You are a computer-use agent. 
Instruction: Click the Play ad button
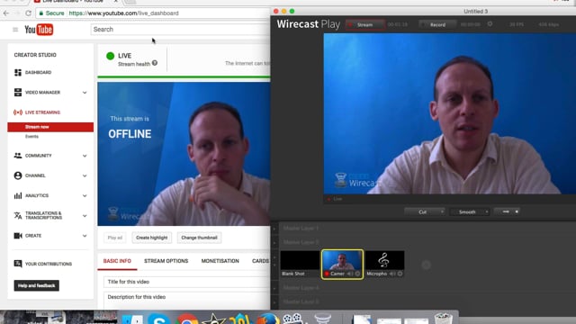(x=114, y=238)
